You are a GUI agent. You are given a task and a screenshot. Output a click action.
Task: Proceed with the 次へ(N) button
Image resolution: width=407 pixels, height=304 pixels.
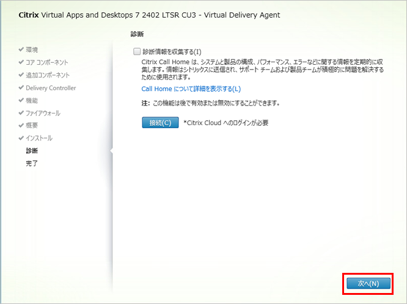coord(368,283)
